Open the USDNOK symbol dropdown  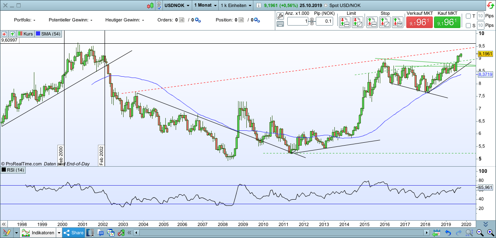[177, 6]
